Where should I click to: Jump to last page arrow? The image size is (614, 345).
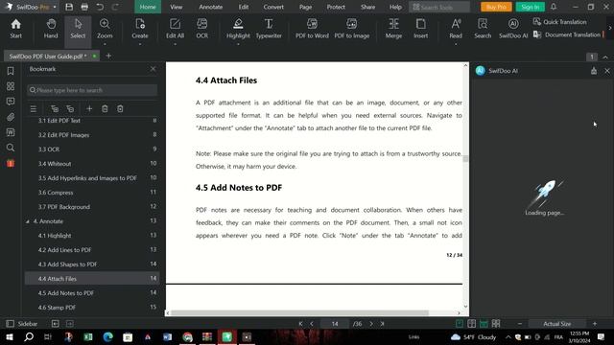point(382,324)
